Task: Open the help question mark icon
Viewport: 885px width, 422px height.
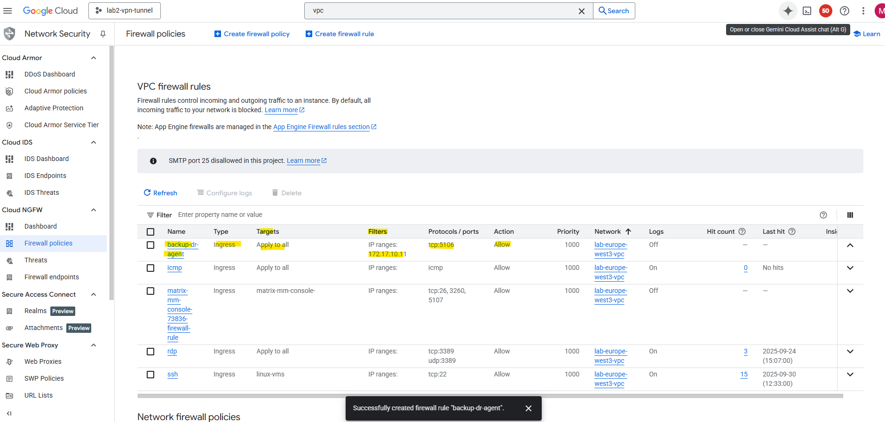Action: point(845,11)
